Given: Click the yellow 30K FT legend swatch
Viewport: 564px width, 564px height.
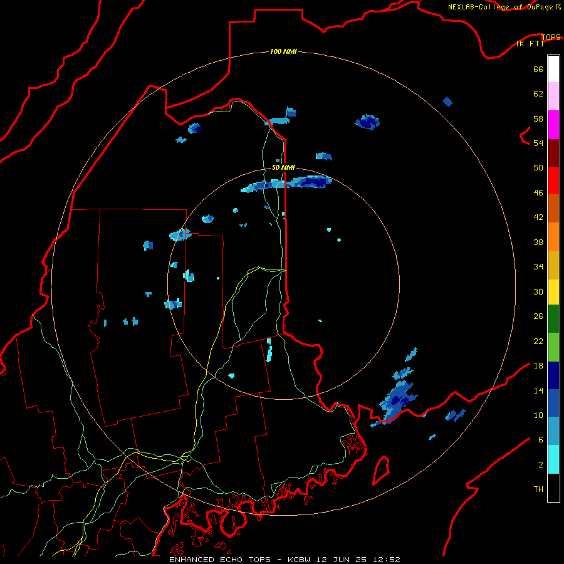Looking at the screenshot, I should tap(553, 292).
